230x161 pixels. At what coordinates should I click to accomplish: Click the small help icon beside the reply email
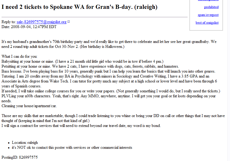point(68,22)
